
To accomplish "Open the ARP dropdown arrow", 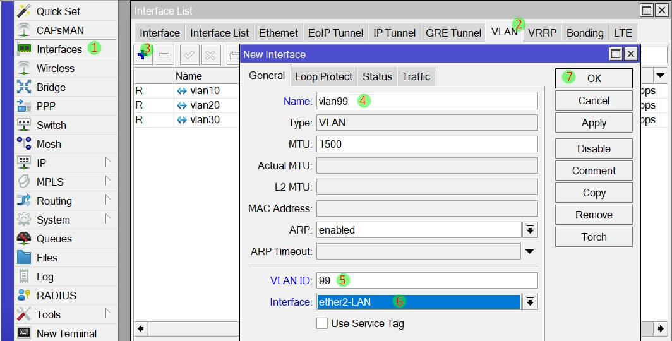I will [x=530, y=230].
